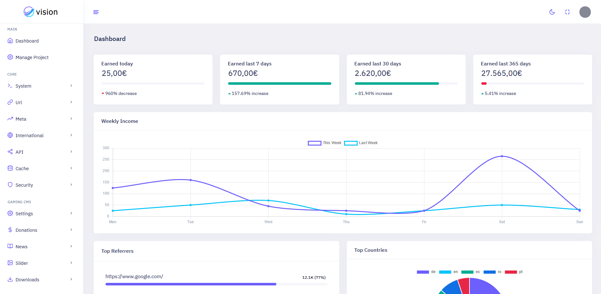Toggle the pt country legend
The width and height of the screenshot is (601, 294).
(x=514, y=272)
